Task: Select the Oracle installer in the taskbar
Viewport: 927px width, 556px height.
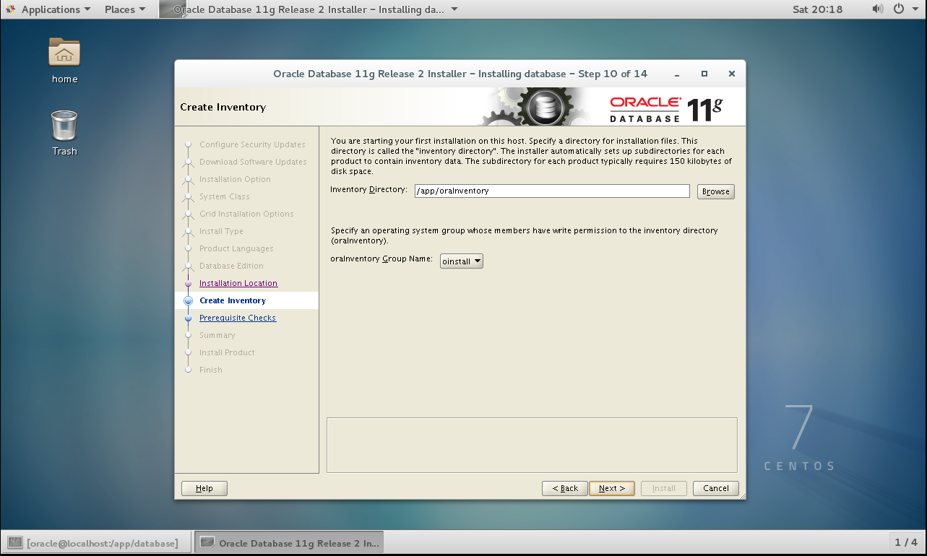Action: (289, 542)
